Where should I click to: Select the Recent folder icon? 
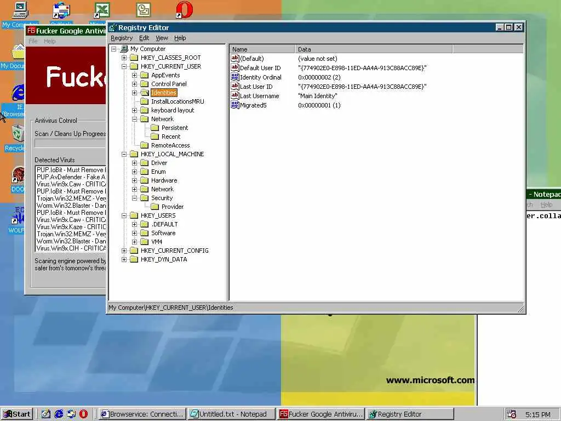155,136
